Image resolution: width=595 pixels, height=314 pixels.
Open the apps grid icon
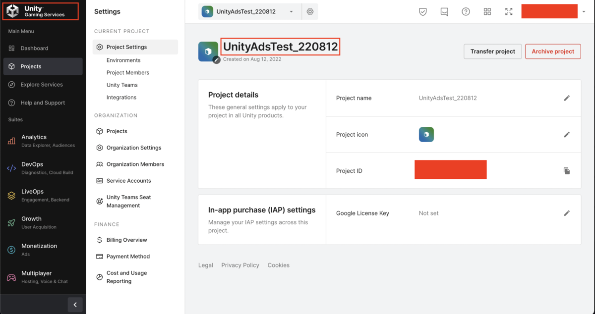click(487, 11)
